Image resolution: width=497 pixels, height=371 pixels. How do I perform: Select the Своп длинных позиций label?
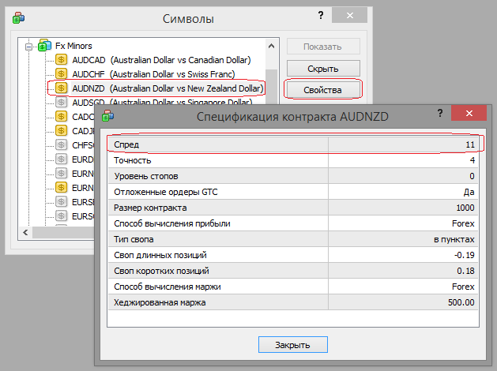pyautogui.click(x=160, y=255)
